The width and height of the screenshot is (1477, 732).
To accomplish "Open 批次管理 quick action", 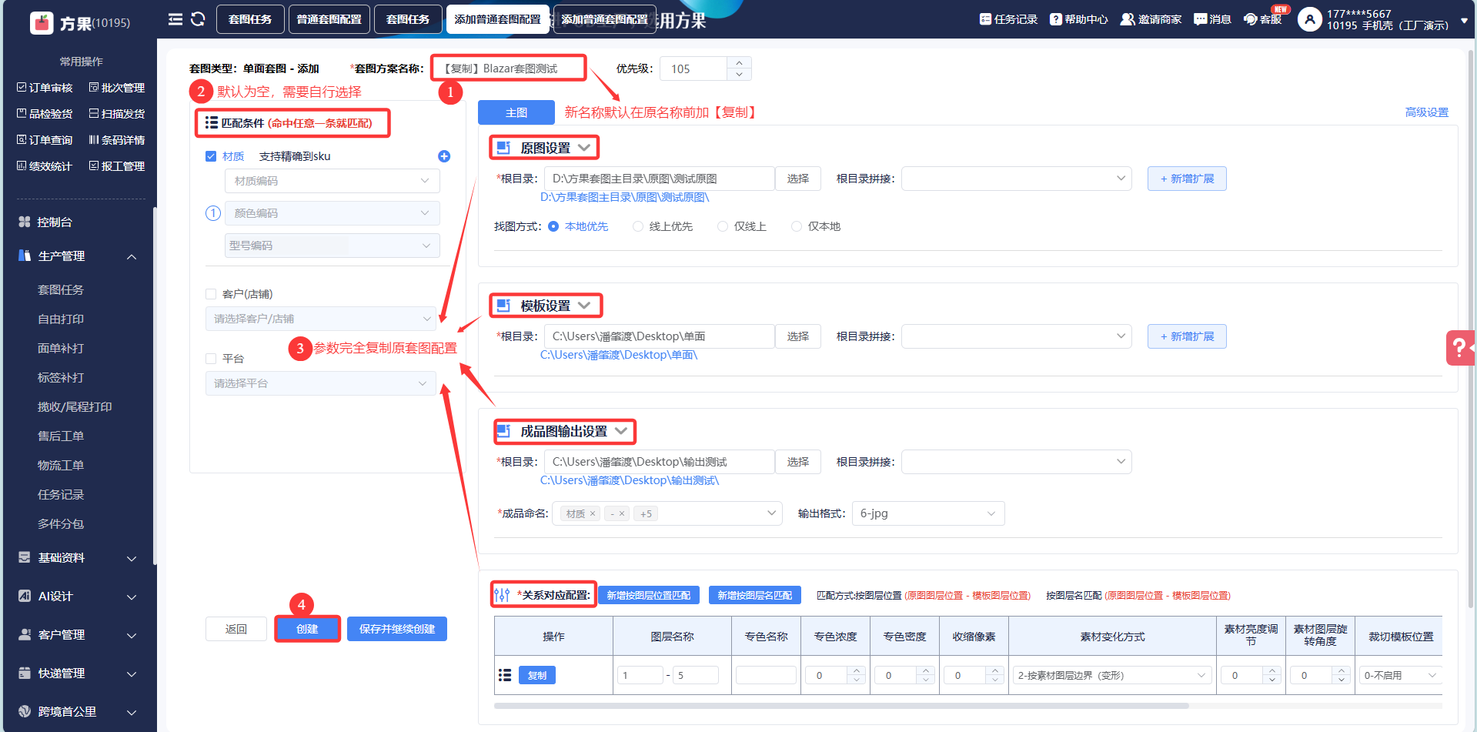I will (117, 88).
